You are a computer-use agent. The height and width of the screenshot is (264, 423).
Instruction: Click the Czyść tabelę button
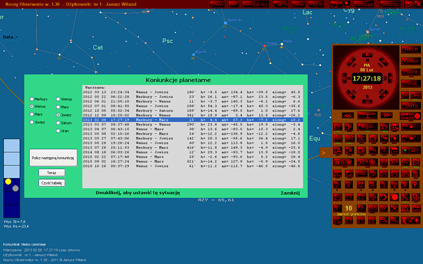point(52,183)
